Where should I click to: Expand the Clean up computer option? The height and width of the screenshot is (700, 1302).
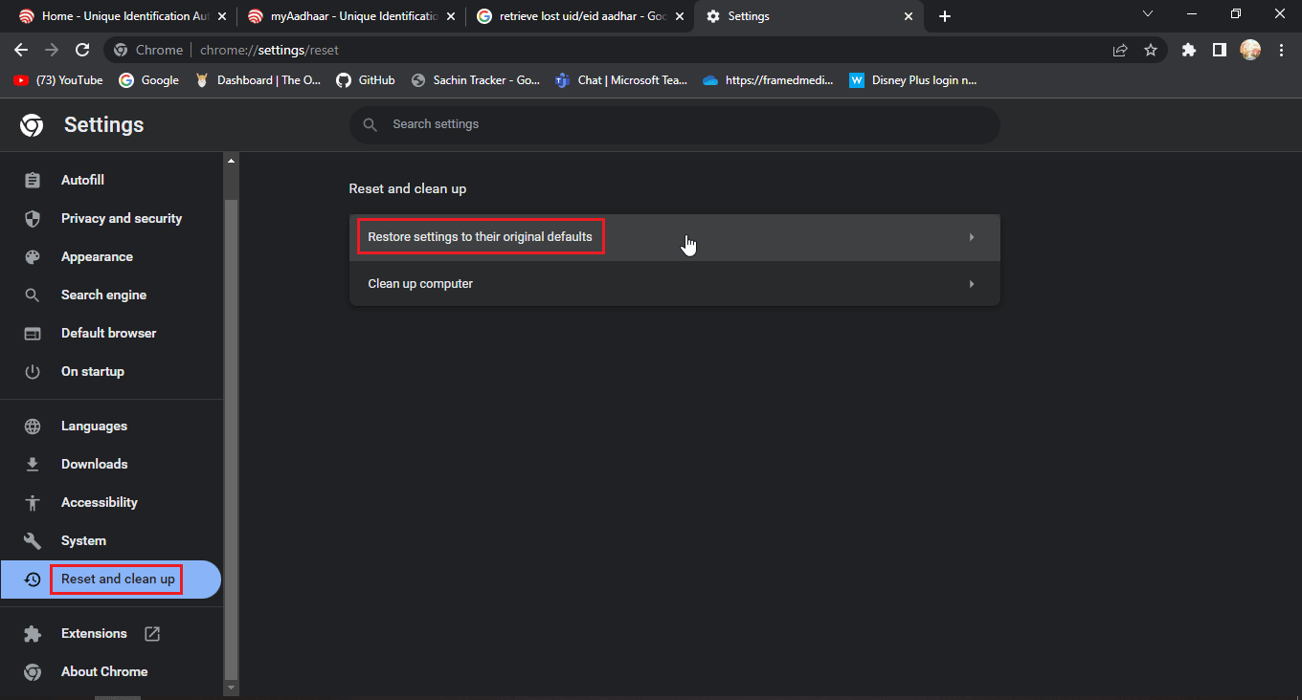tap(674, 284)
